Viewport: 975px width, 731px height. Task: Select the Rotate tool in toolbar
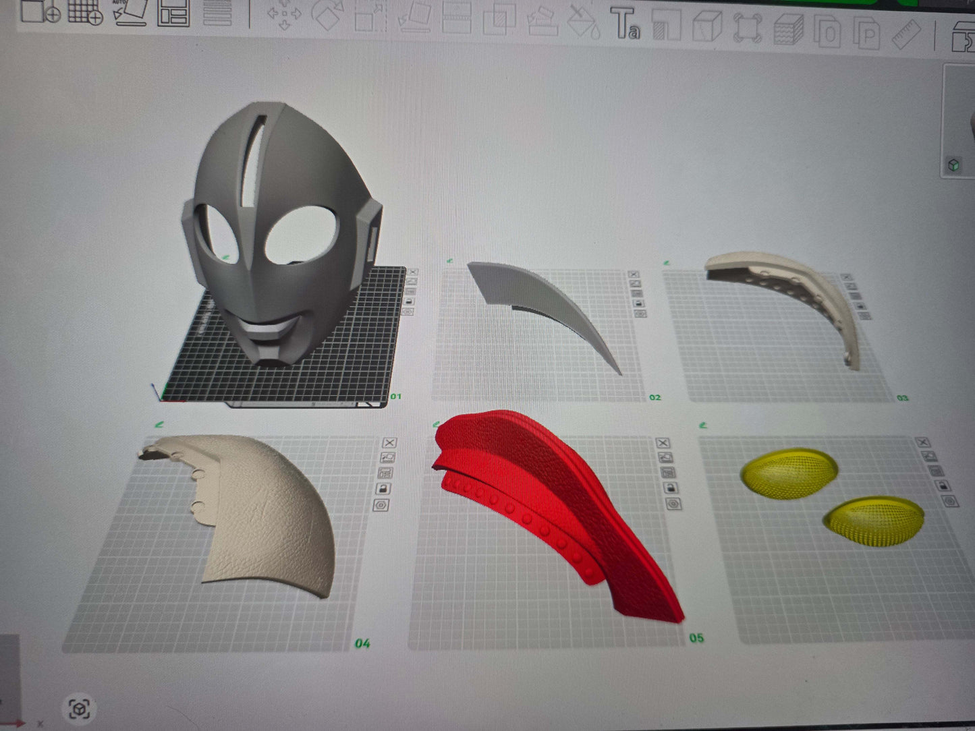tap(327, 16)
